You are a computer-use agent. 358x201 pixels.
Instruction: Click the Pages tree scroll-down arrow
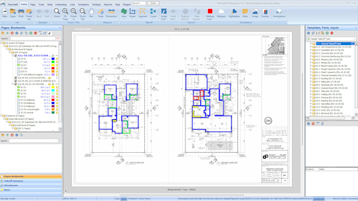point(60,129)
